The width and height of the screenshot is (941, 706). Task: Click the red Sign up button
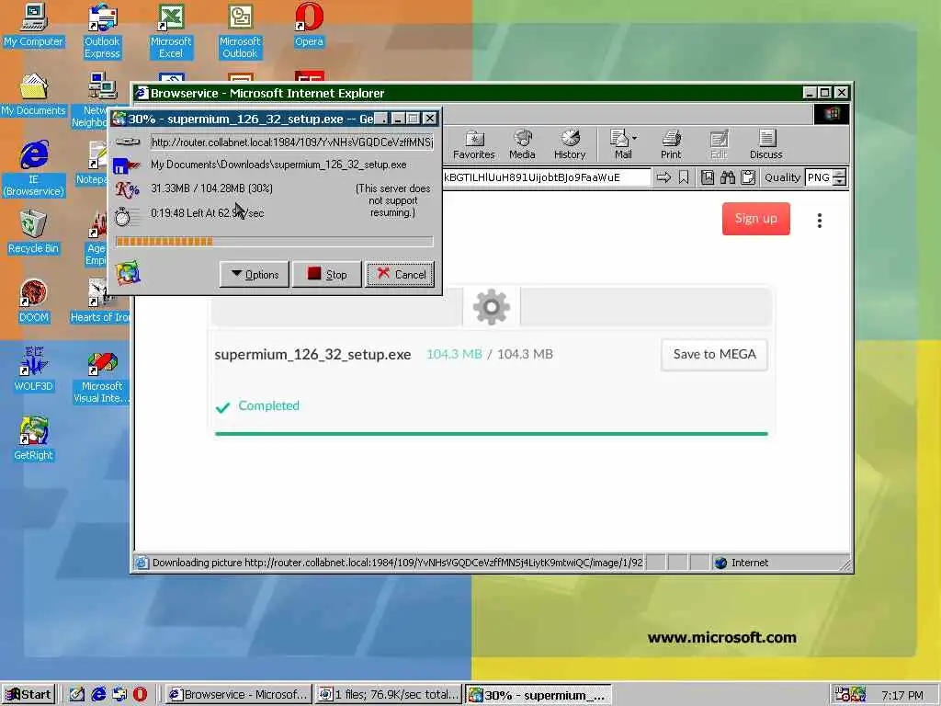[755, 219]
